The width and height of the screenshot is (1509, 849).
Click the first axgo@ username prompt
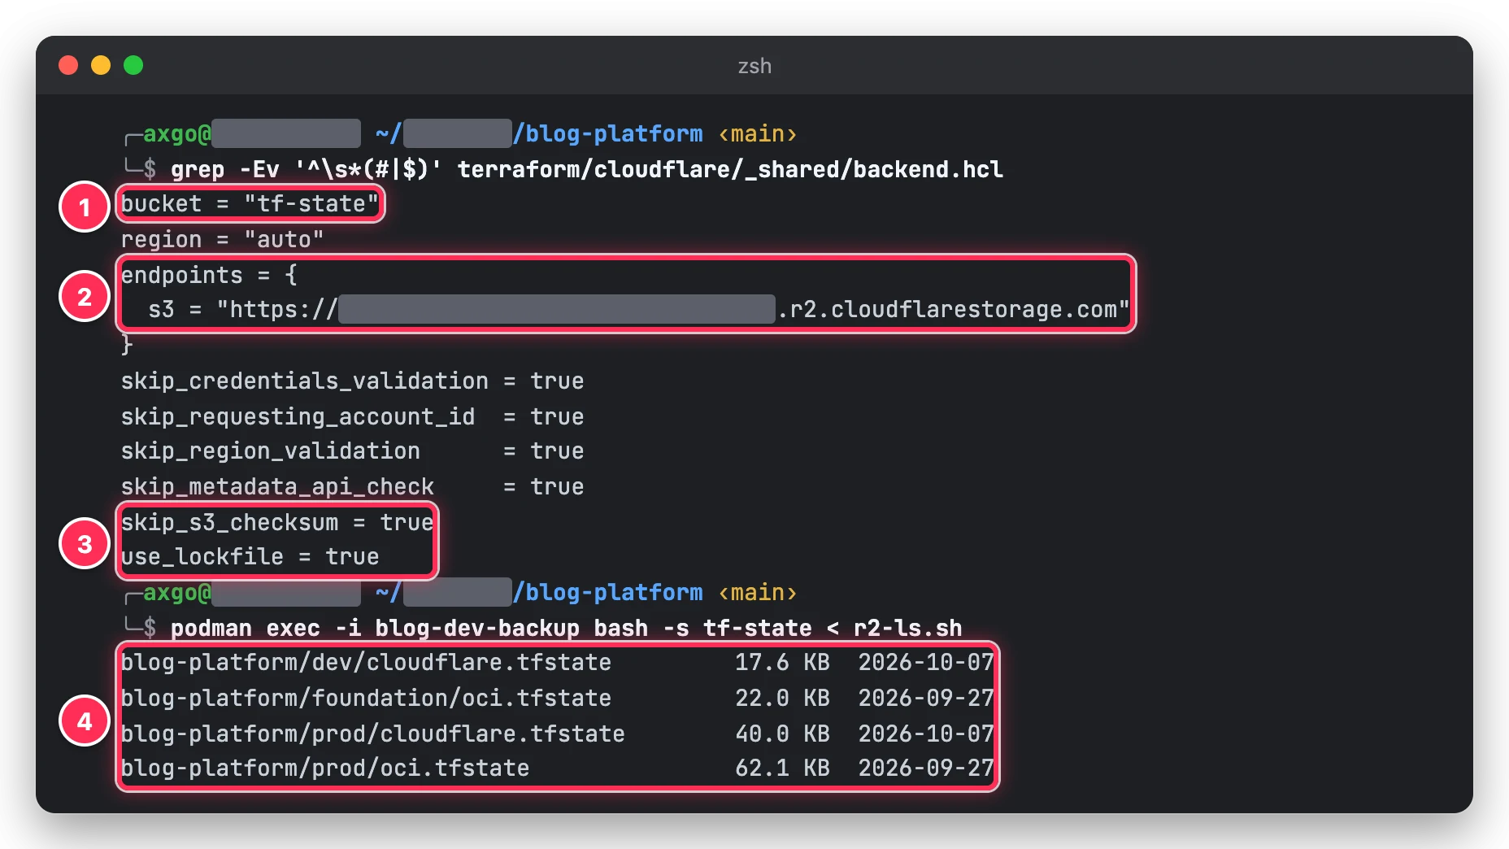click(x=177, y=133)
